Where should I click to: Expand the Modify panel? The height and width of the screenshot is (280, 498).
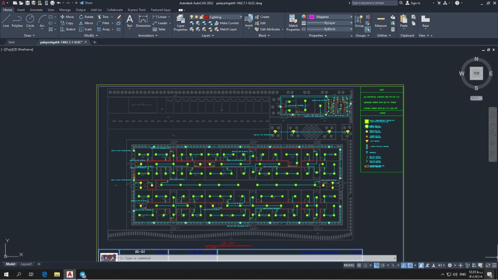click(91, 35)
